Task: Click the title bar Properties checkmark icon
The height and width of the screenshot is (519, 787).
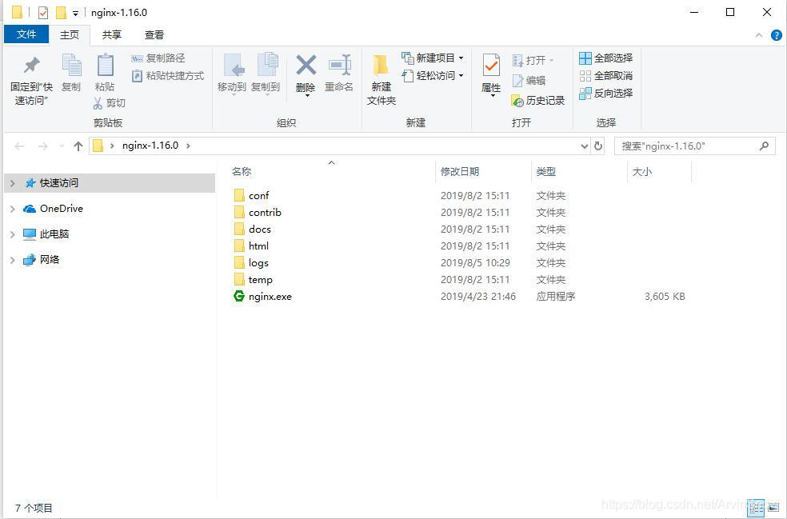Action: 43,13
